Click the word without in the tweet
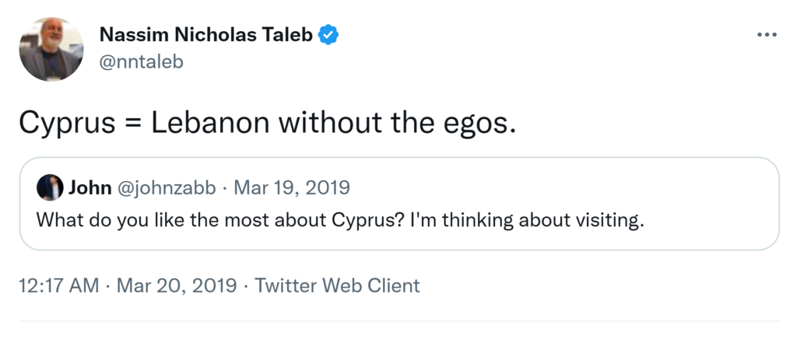 (x=330, y=124)
